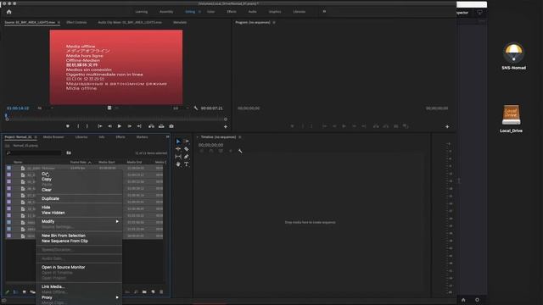Click the project search input field
The image size is (543, 305).
tap(34, 152)
